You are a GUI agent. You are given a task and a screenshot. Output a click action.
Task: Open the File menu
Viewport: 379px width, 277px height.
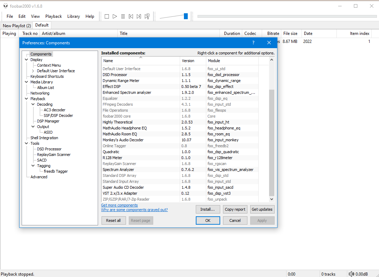tap(10, 16)
